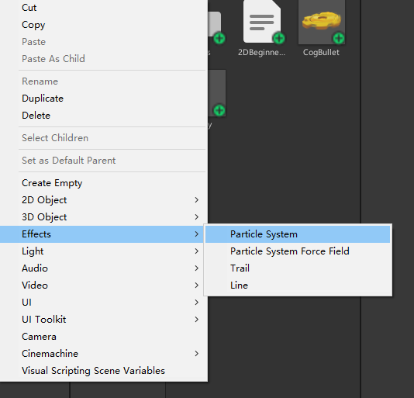The height and width of the screenshot is (398, 414).
Task: Select the CogBullet prefab thumbnail
Action: pos(321,22)
